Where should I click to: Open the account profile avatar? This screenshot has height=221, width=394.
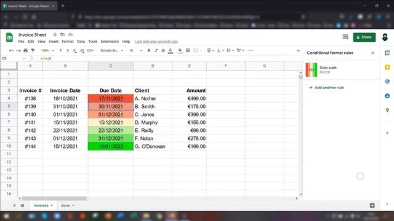[385, 37]
